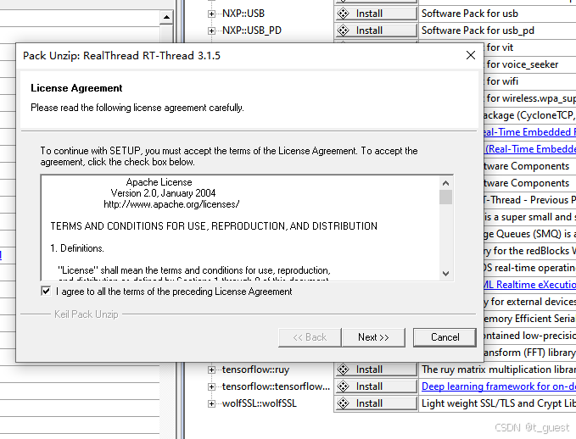Image resolution: width=576 pixels, height=439 pixels.
Task: Click the license scrollbar thumb
Action: point(445,197)
